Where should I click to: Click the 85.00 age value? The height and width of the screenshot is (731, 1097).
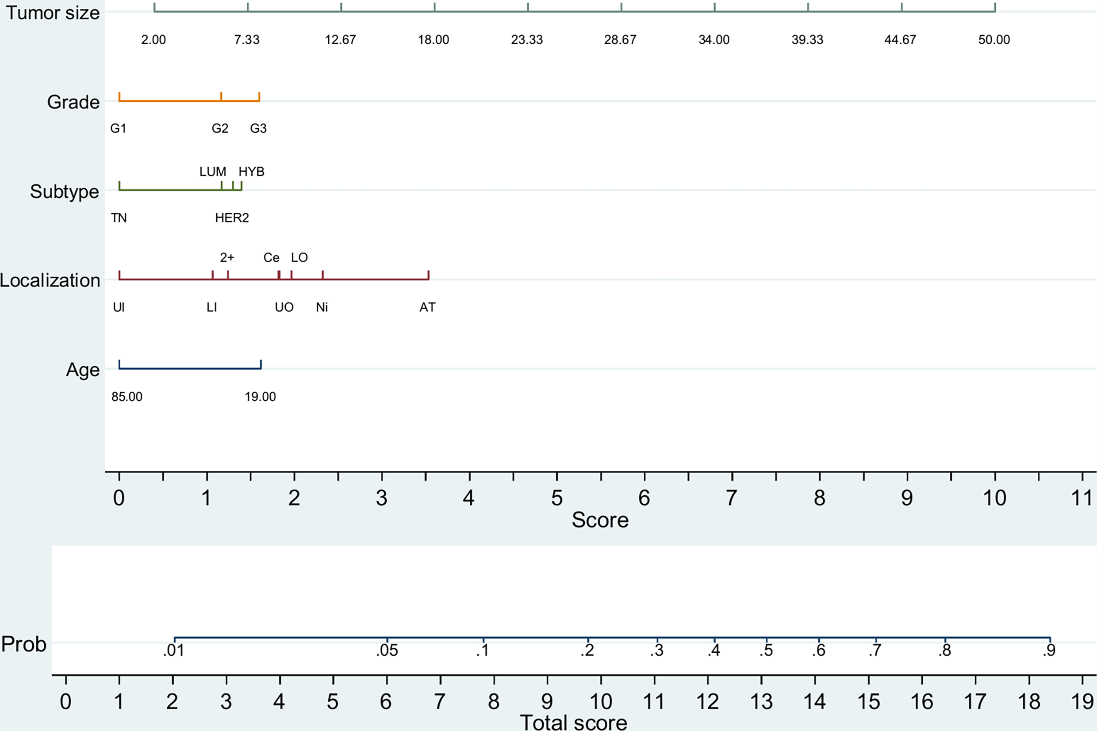(127, 397)
